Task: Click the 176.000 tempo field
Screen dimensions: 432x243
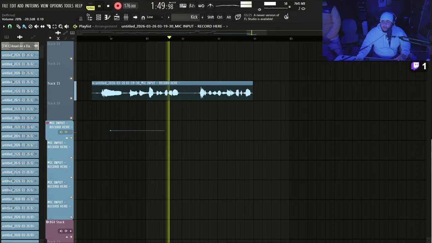Action: [x=130, y=6]
